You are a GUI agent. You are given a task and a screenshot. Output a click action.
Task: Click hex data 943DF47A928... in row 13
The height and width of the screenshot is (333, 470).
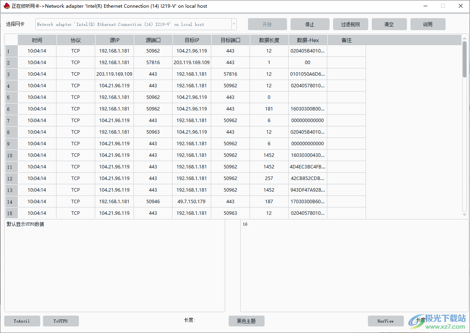(308, 190)
